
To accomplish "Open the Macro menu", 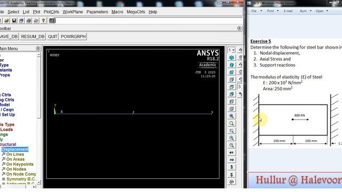I will coord(118,12).
